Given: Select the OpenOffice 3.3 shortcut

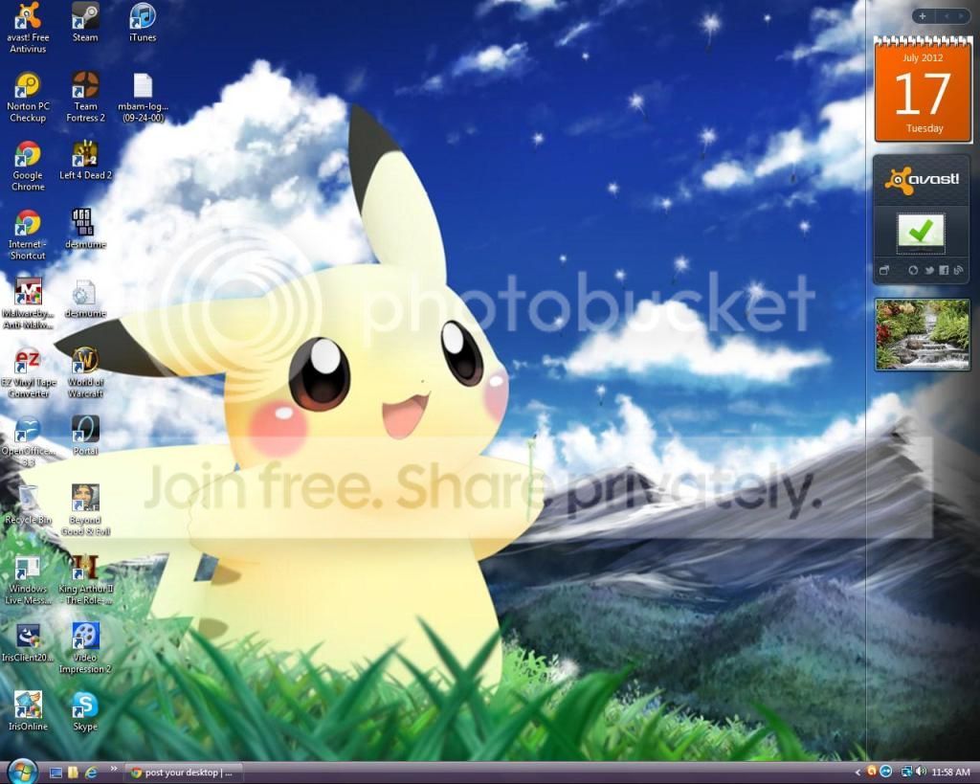Looking at the screenshot, I should tap(28, 441).
